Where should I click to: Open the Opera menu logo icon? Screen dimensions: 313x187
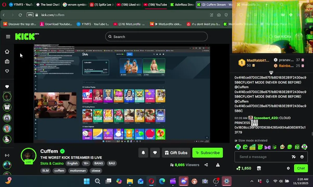[4, 5]
